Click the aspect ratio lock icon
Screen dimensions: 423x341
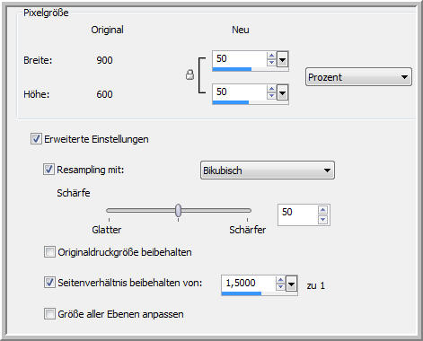(189, 74)
